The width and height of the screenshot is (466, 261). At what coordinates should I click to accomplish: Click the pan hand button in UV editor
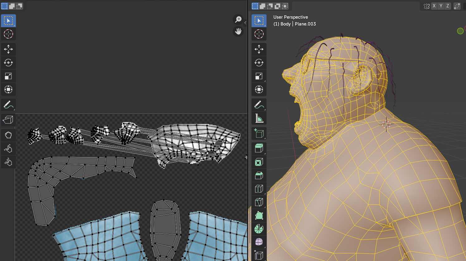click(238, 31)
